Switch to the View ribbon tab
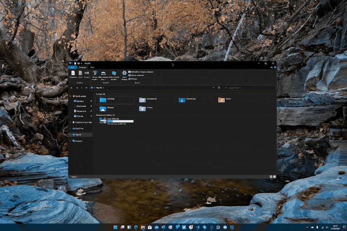 [x=92, y=67]
